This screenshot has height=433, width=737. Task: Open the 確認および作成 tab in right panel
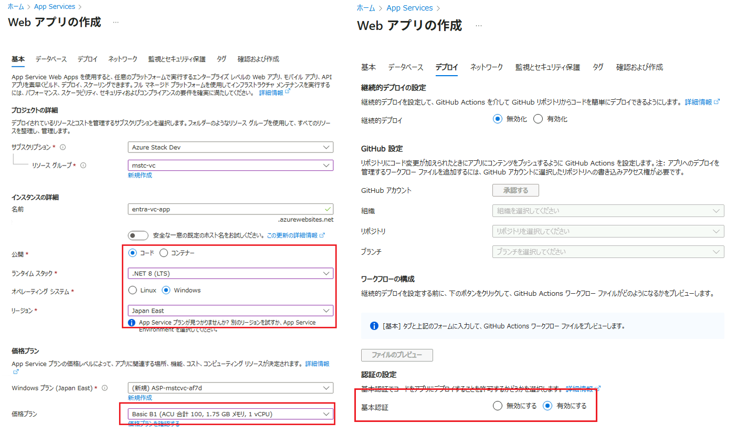tap(639, 67)
